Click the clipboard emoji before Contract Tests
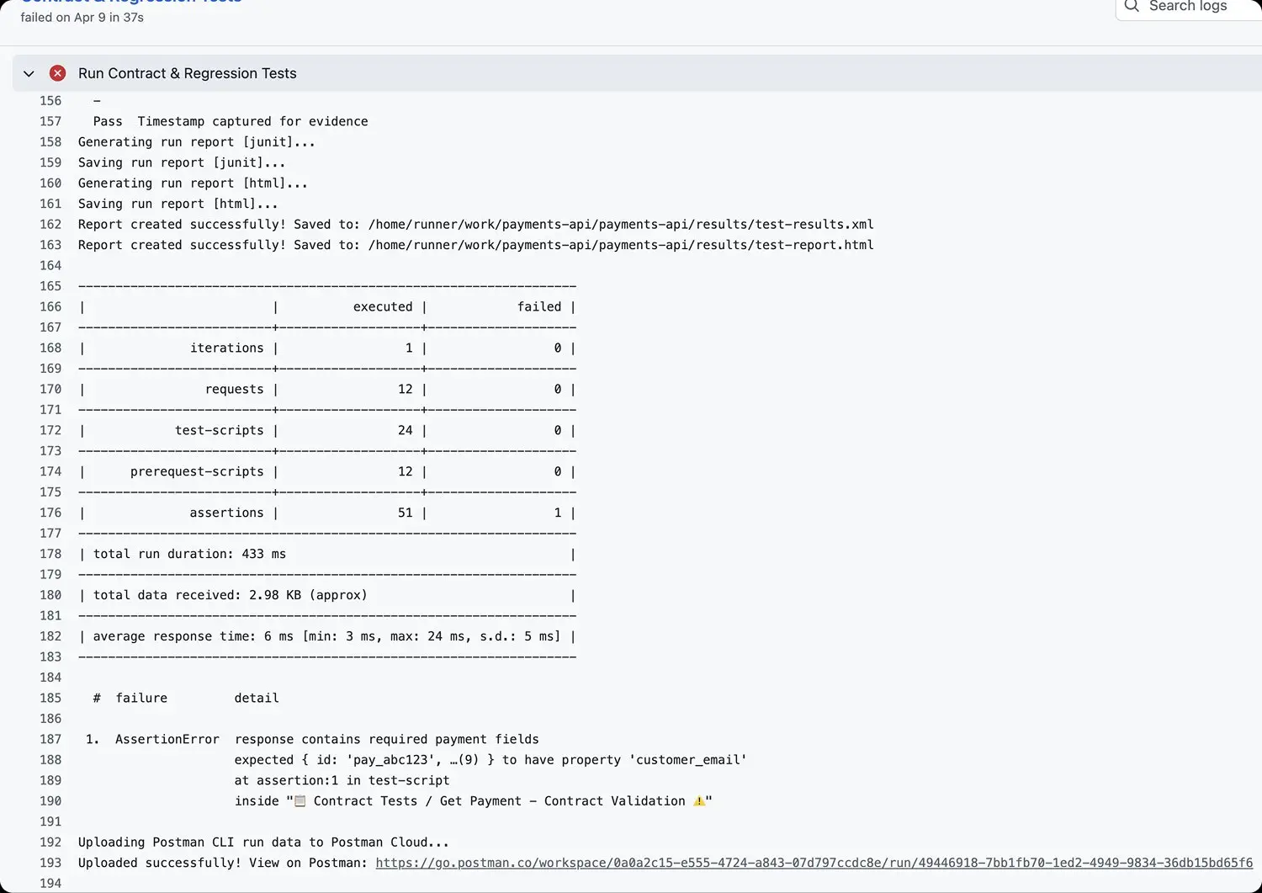 pyautogui.click(x=300, y=801)
